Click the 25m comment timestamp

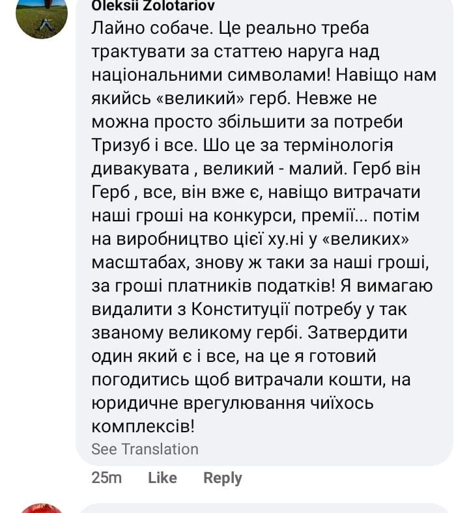[107, 478]
